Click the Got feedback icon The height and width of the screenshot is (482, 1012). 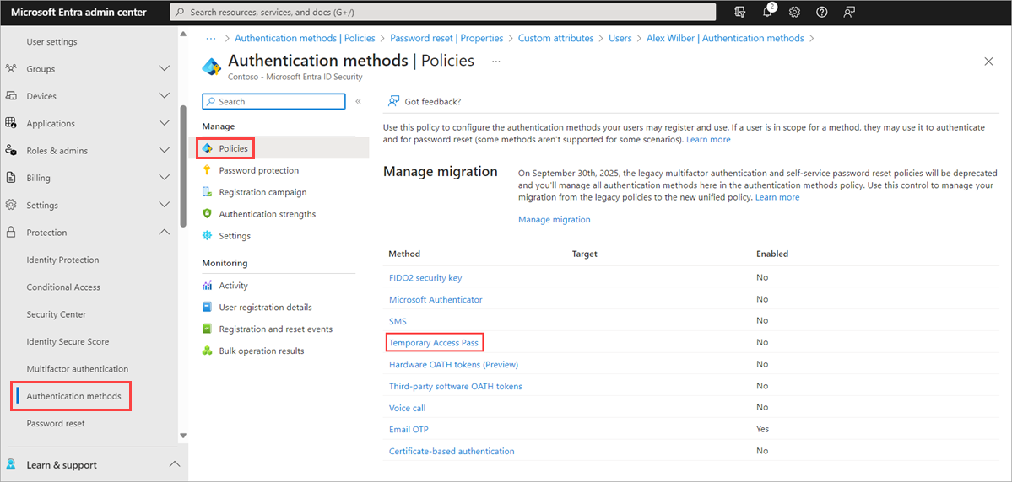click(393, 101)
